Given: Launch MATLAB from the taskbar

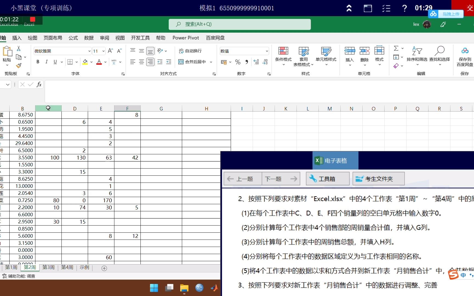Looking at the screenshot, I should coord(214,288).
